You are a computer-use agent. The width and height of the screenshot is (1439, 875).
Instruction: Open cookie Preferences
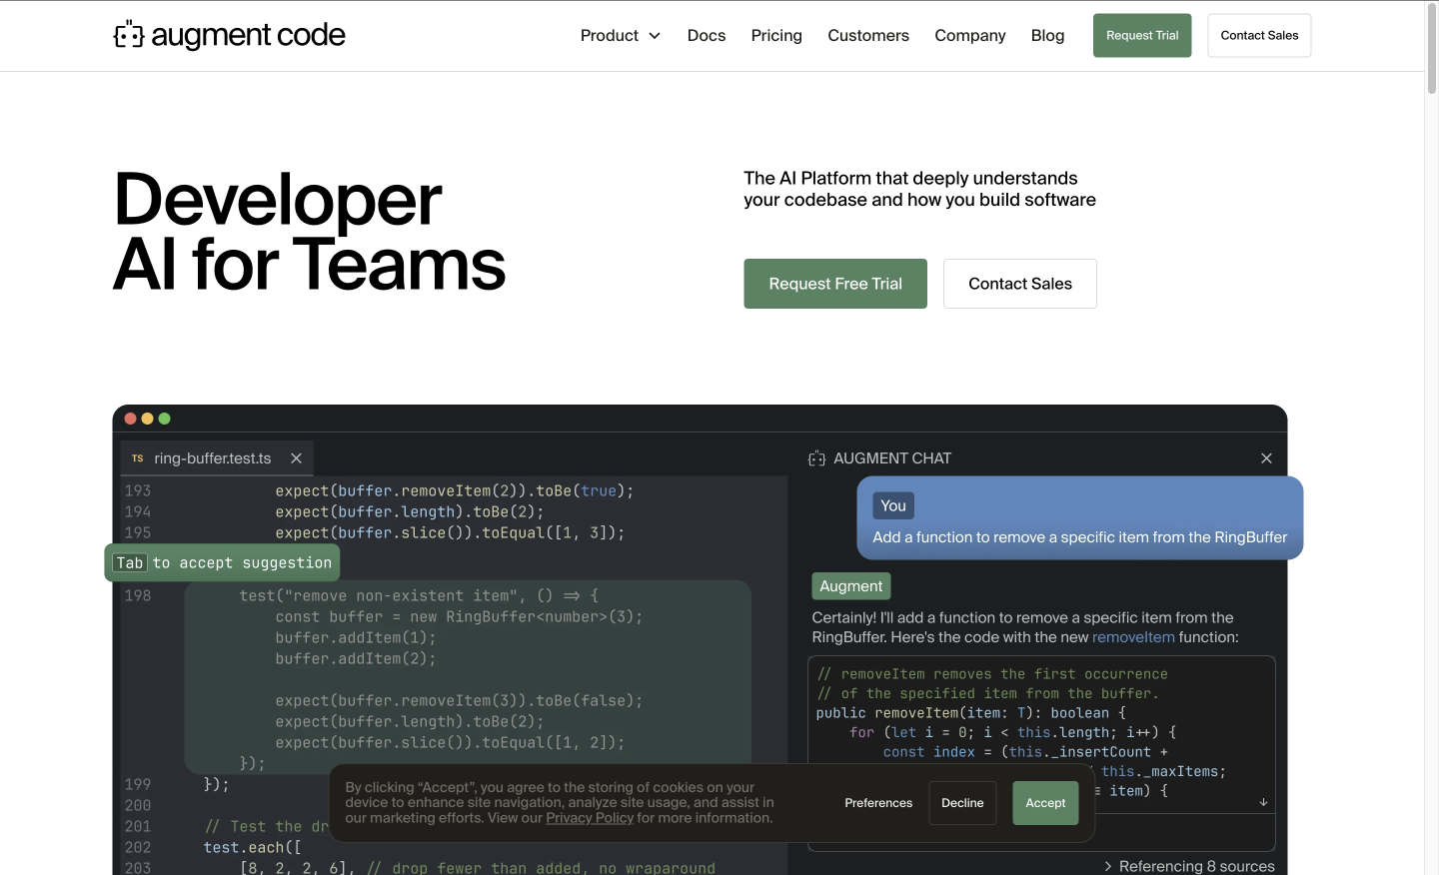[x=878, y=803]
